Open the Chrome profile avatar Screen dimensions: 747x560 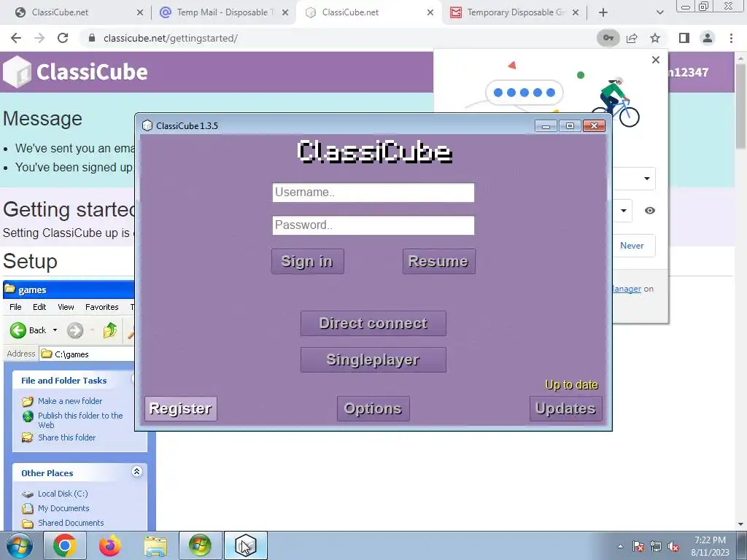click(x=708, y=38)
